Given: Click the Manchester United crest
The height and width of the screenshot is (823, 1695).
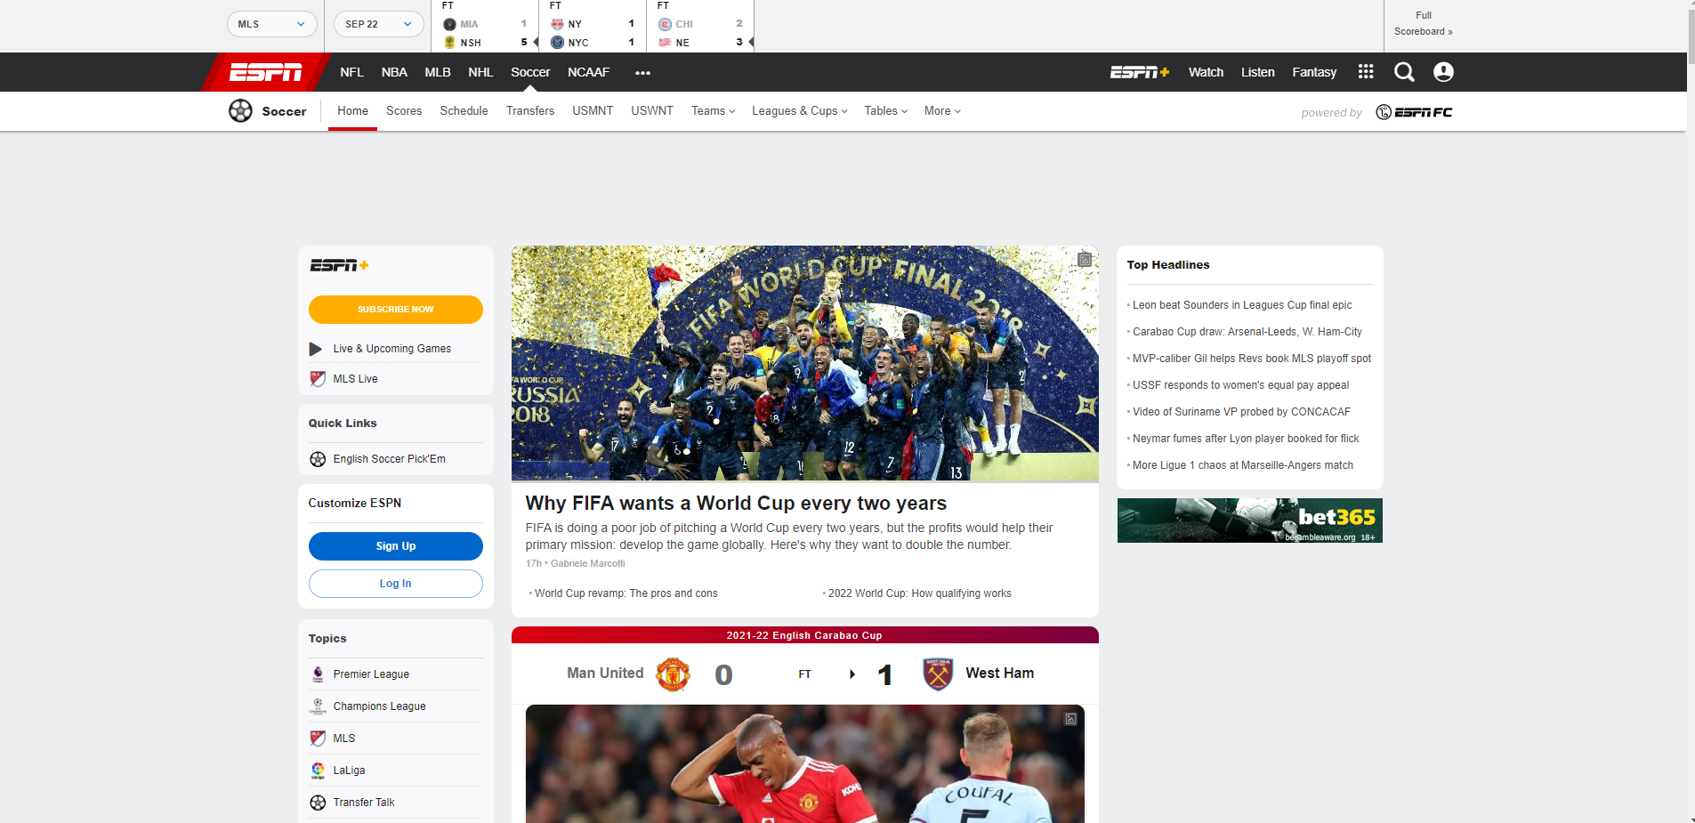Looking at the screenshot, I should click(673, 674).
